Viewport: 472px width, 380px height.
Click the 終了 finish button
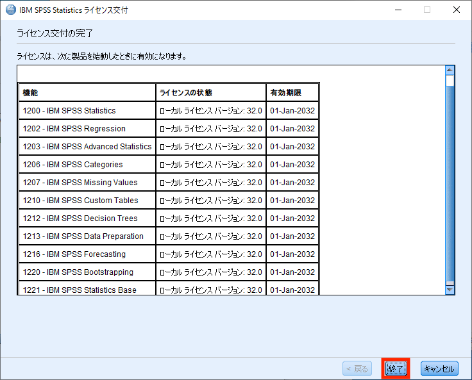click(396, 368)
